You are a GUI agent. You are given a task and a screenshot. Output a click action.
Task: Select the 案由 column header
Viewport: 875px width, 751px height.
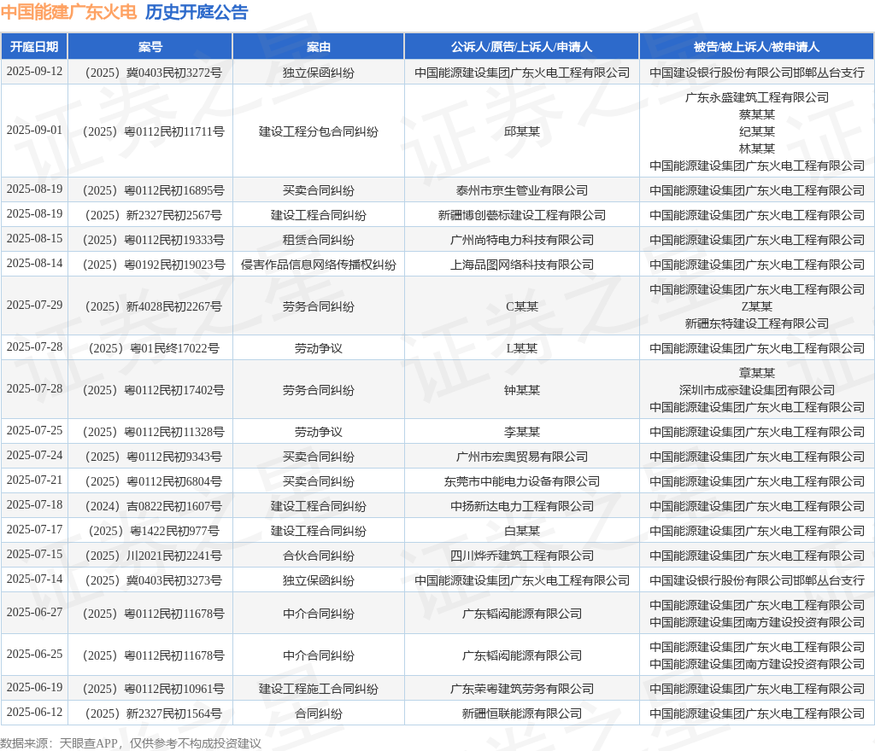(x=318, y=47)
